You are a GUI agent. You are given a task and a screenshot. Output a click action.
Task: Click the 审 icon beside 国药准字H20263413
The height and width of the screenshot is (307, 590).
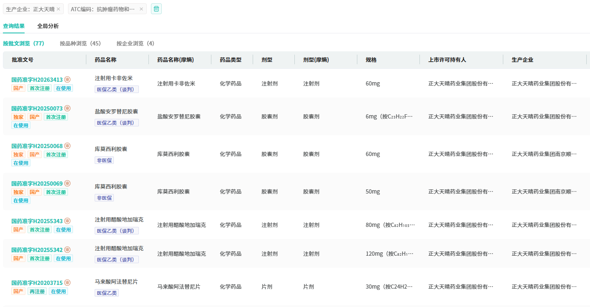point(67,80)
